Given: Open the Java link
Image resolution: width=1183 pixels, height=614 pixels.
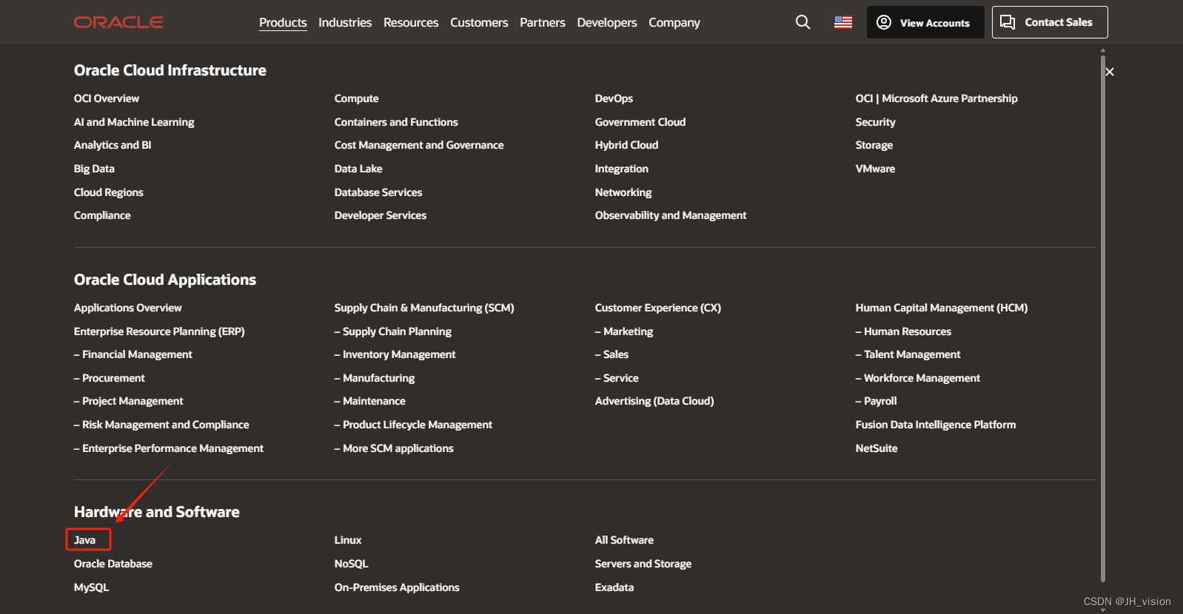Looking at the screenshot, I should tap(84, 540).
